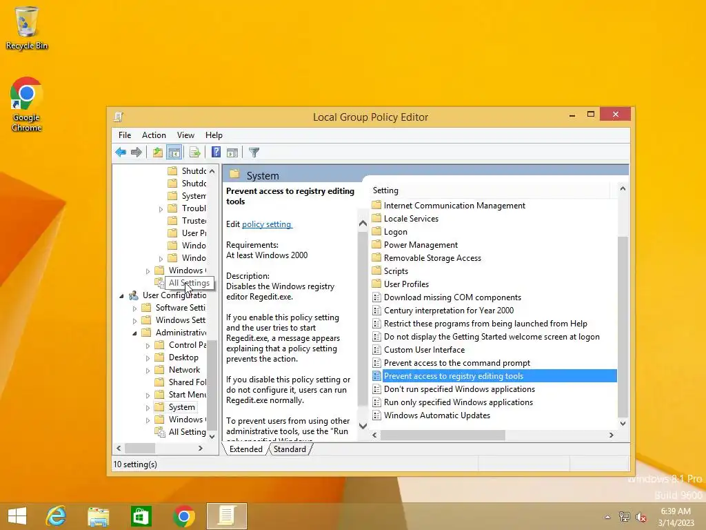Click the User Configuration node icon
This screenshot has width=706, height=530.
point(133,295)
